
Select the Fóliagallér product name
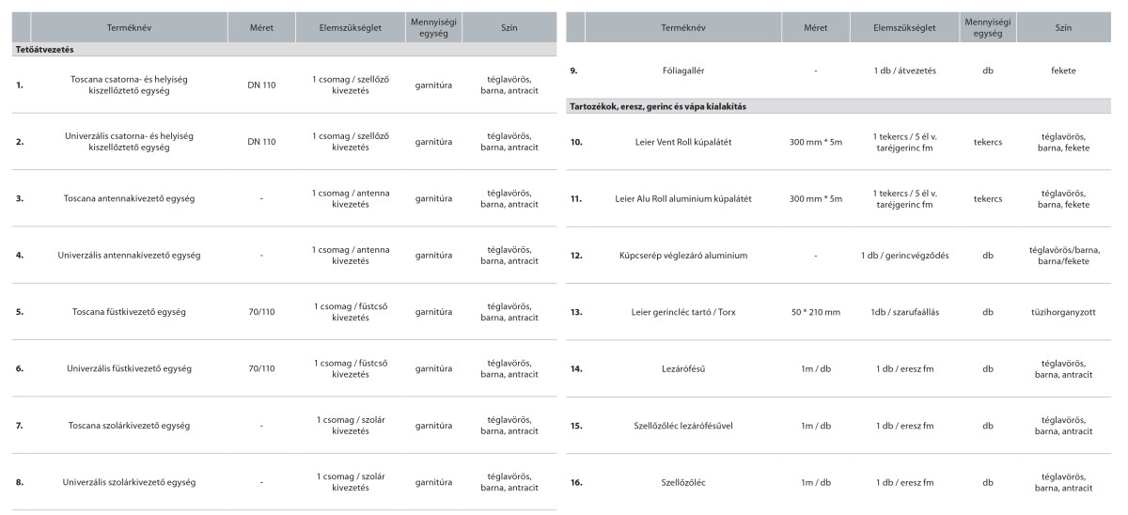(x=683, y=70)
